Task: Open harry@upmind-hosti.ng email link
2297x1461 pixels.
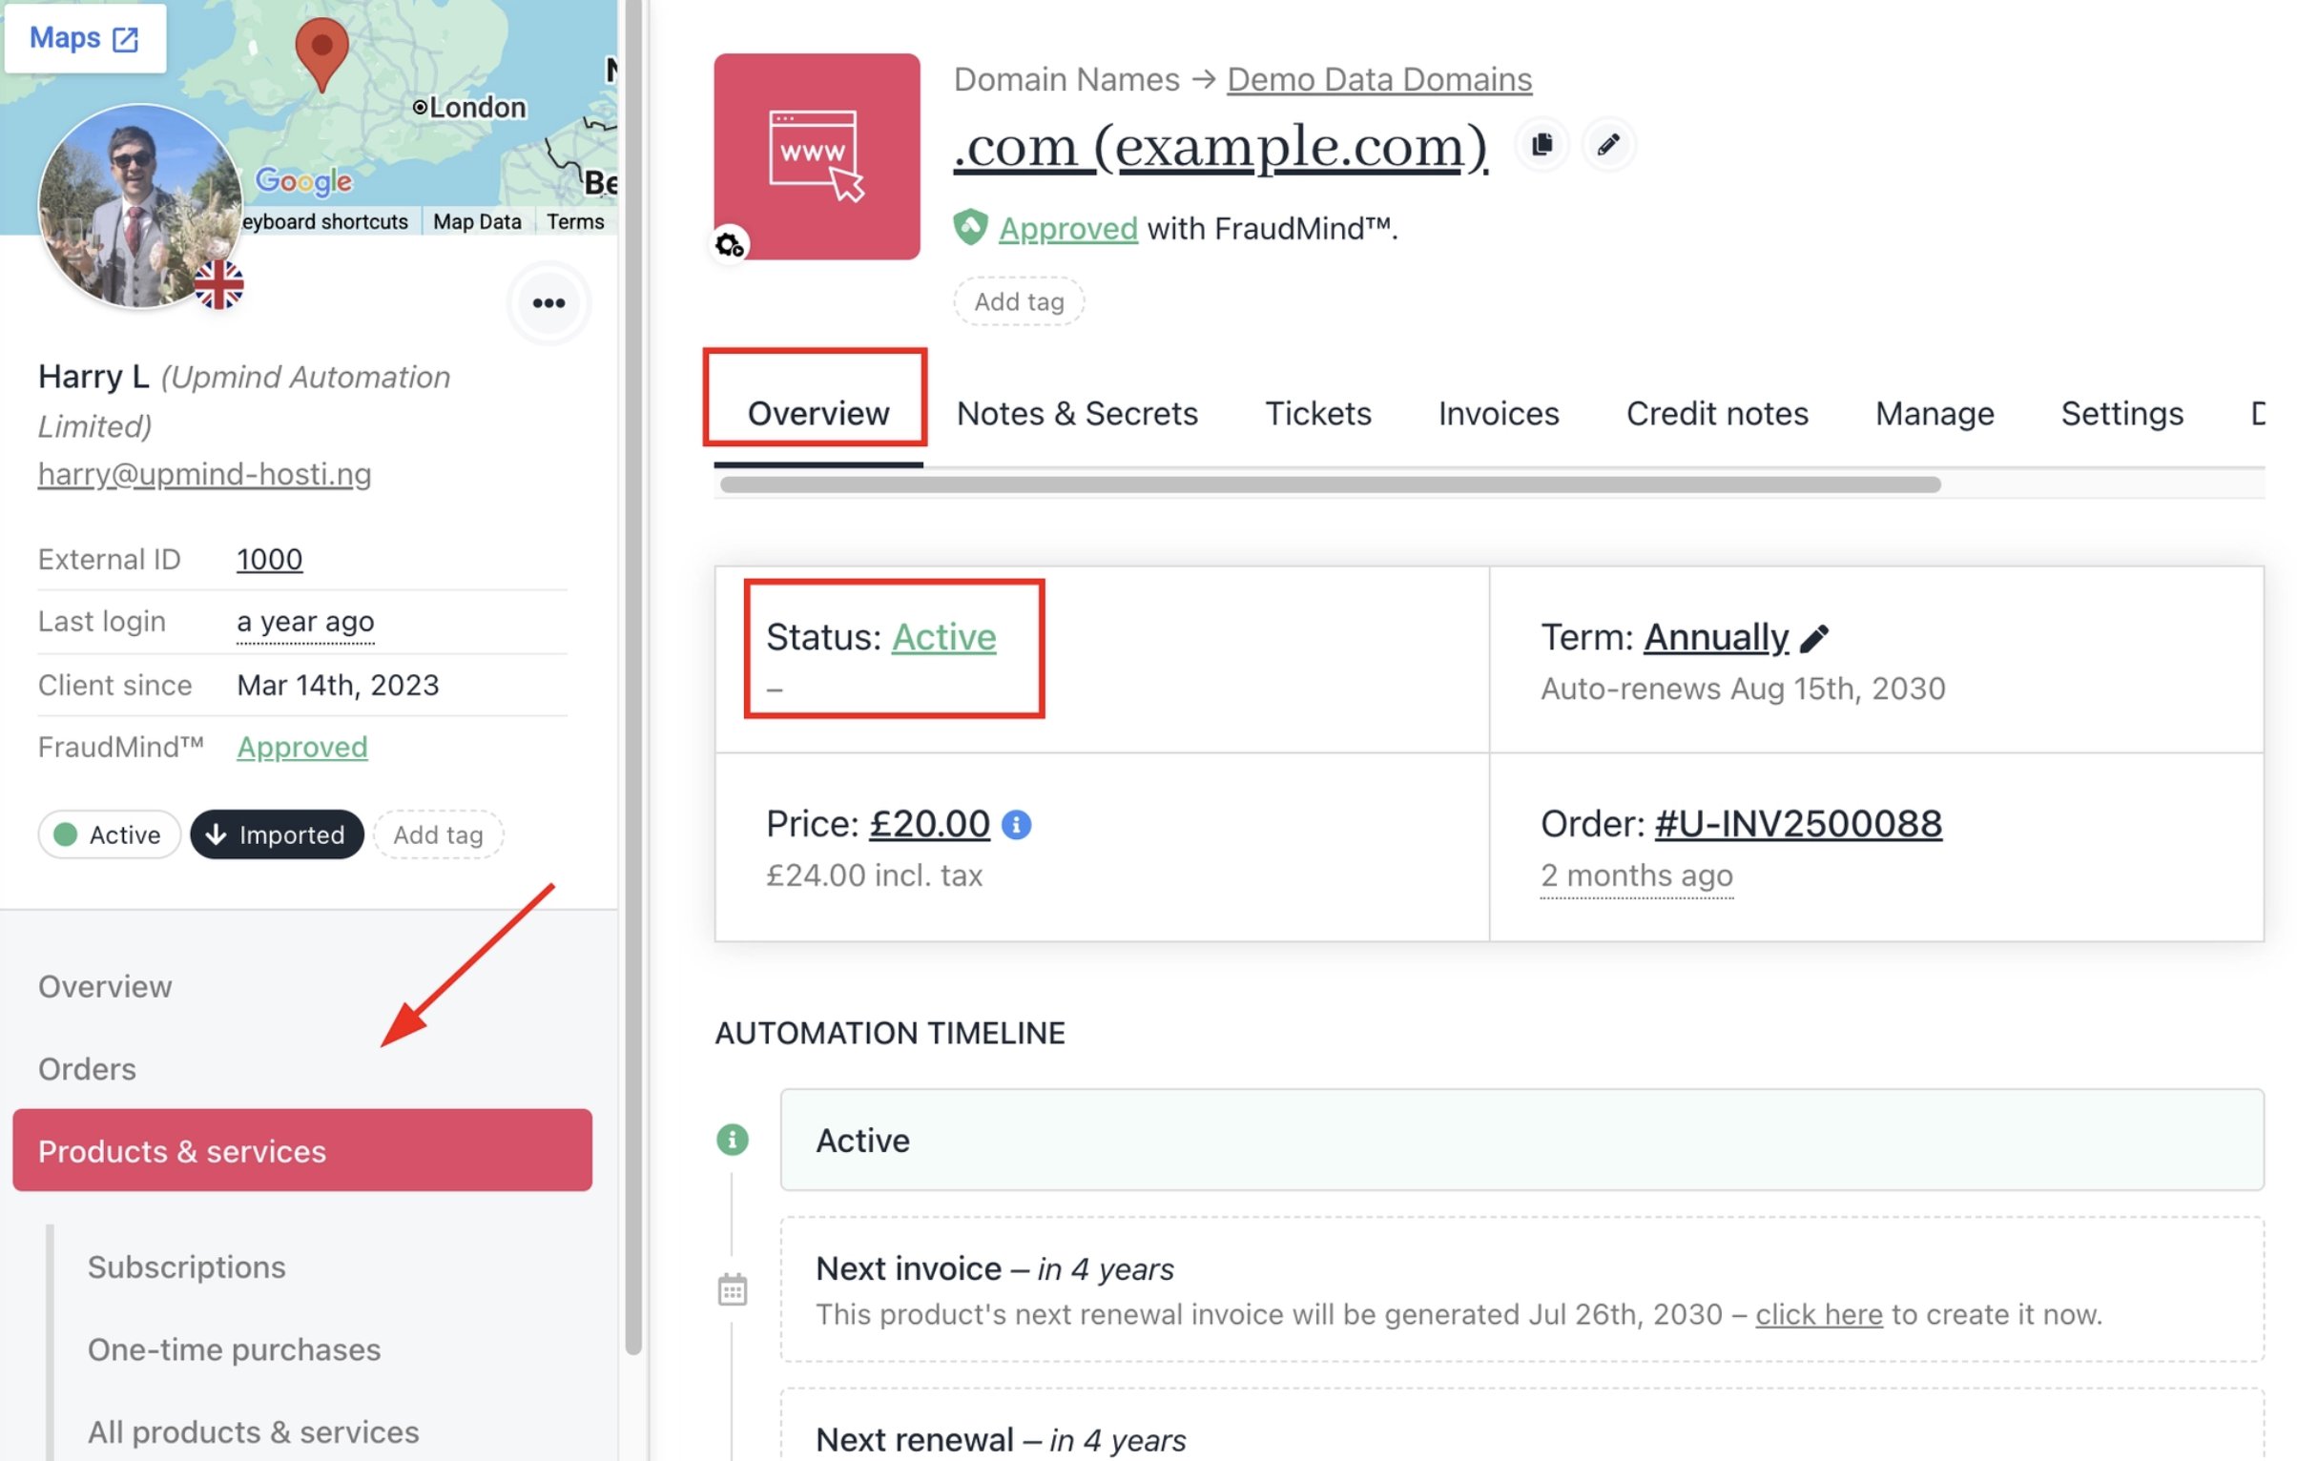Action: coord(204,473)
